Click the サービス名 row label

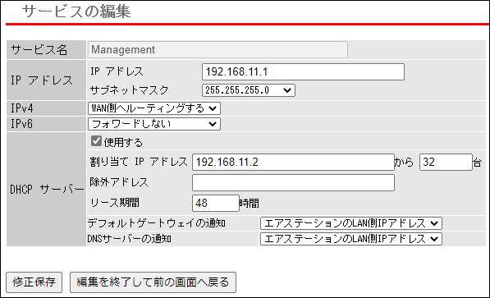tap(39, 50)
